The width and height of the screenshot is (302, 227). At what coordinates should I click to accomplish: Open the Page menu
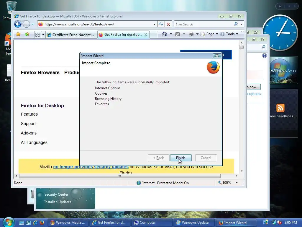[x=209, y=34]
